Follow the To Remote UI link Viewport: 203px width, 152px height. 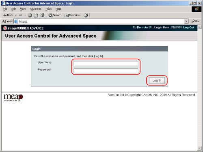pyautogui.click(x=142, y=28)
